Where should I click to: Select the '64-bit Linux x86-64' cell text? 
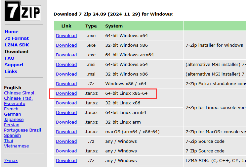click(x=126, y=93)
